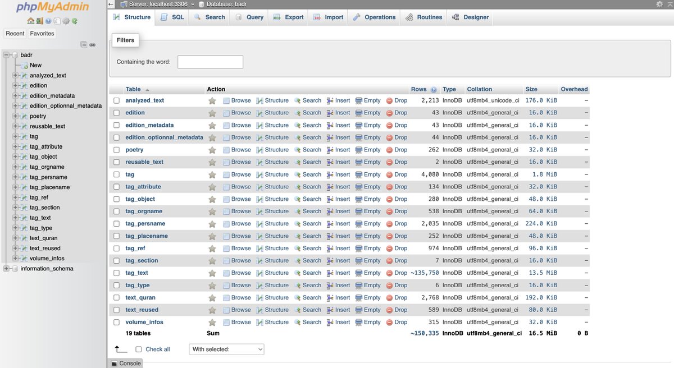Screen dimensions: 674x368
Task: Open the With selected dropdown
Action: [x=226, y=349]
